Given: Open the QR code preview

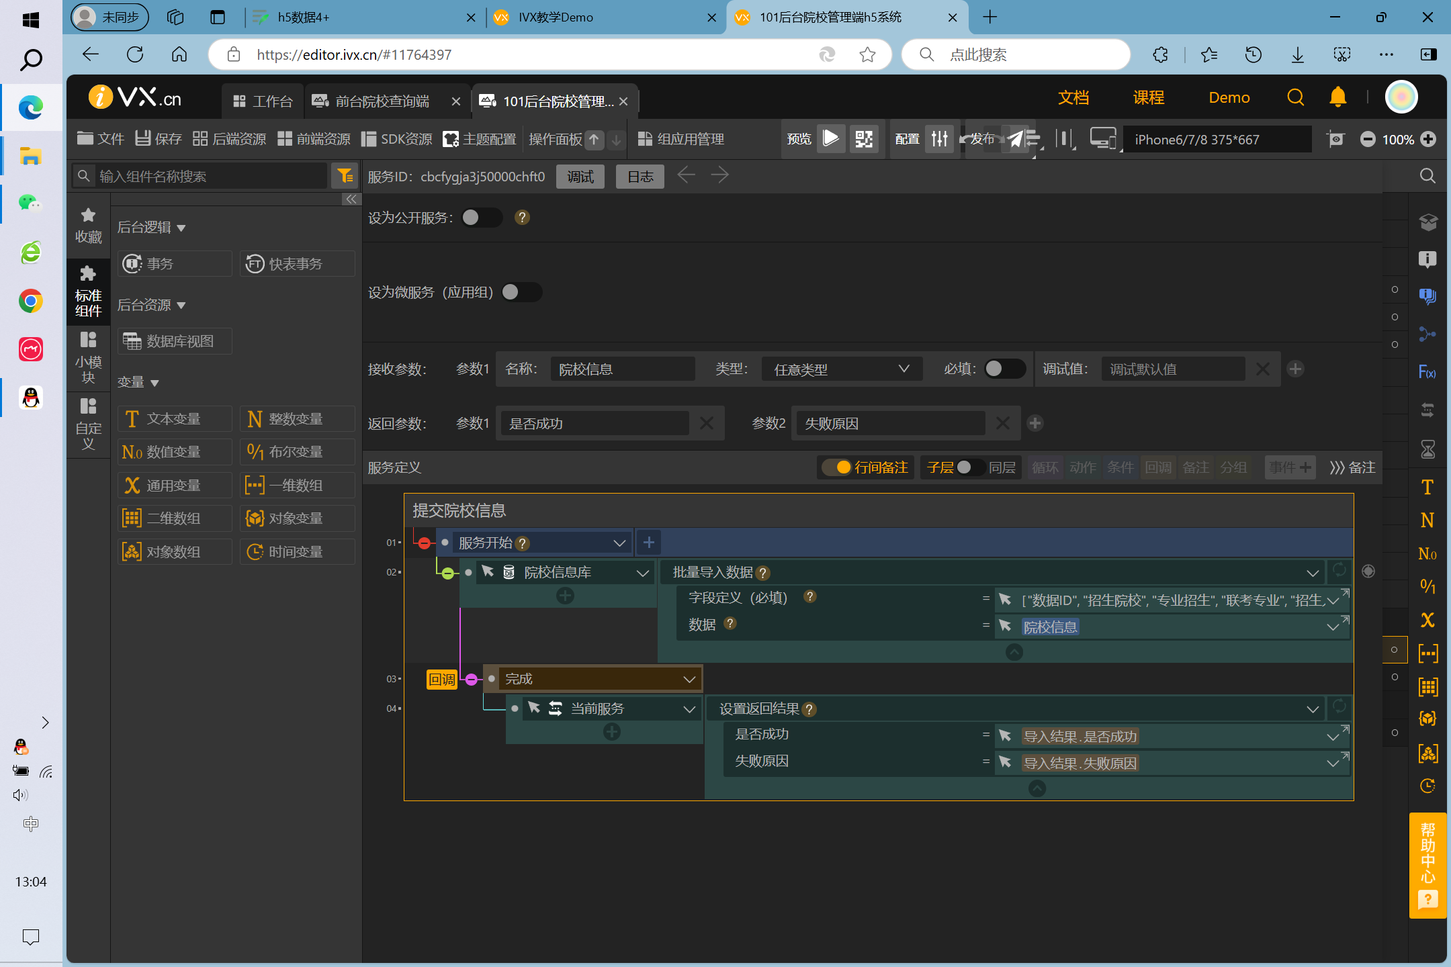Looking at the screenshot, I should pos(864,139).
